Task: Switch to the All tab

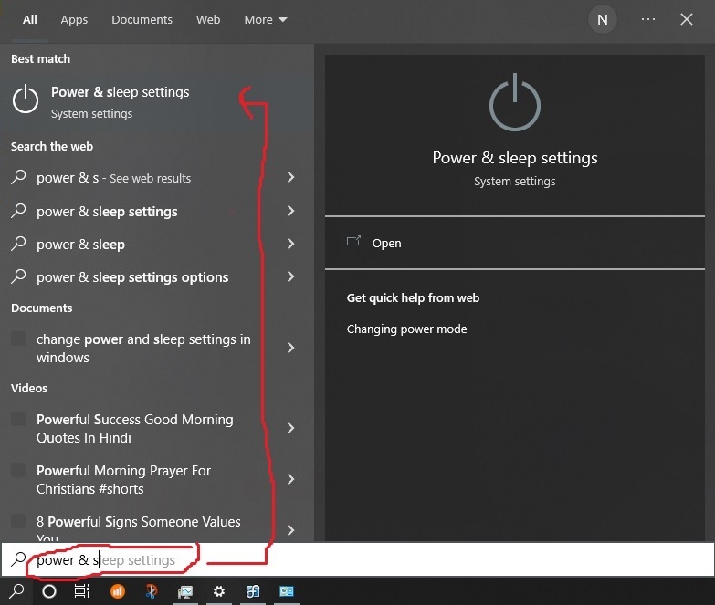Action: click(29, 19)
